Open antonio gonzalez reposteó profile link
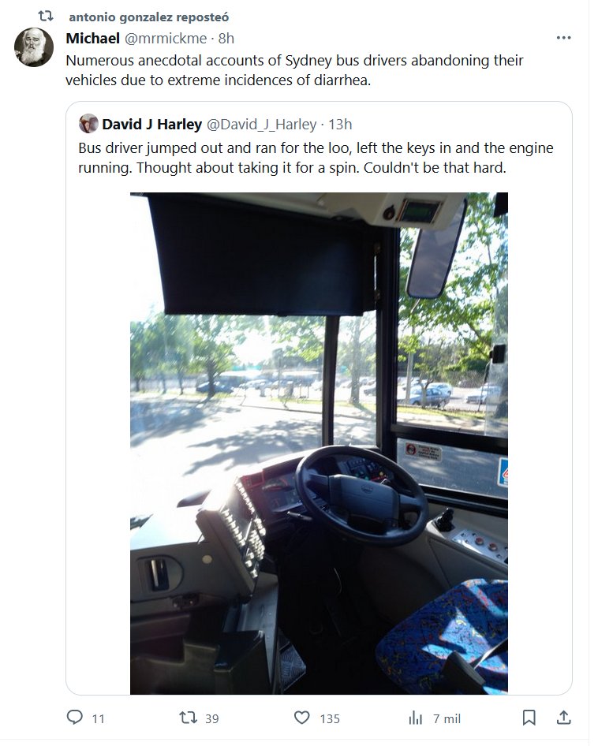 click(148, 17)
